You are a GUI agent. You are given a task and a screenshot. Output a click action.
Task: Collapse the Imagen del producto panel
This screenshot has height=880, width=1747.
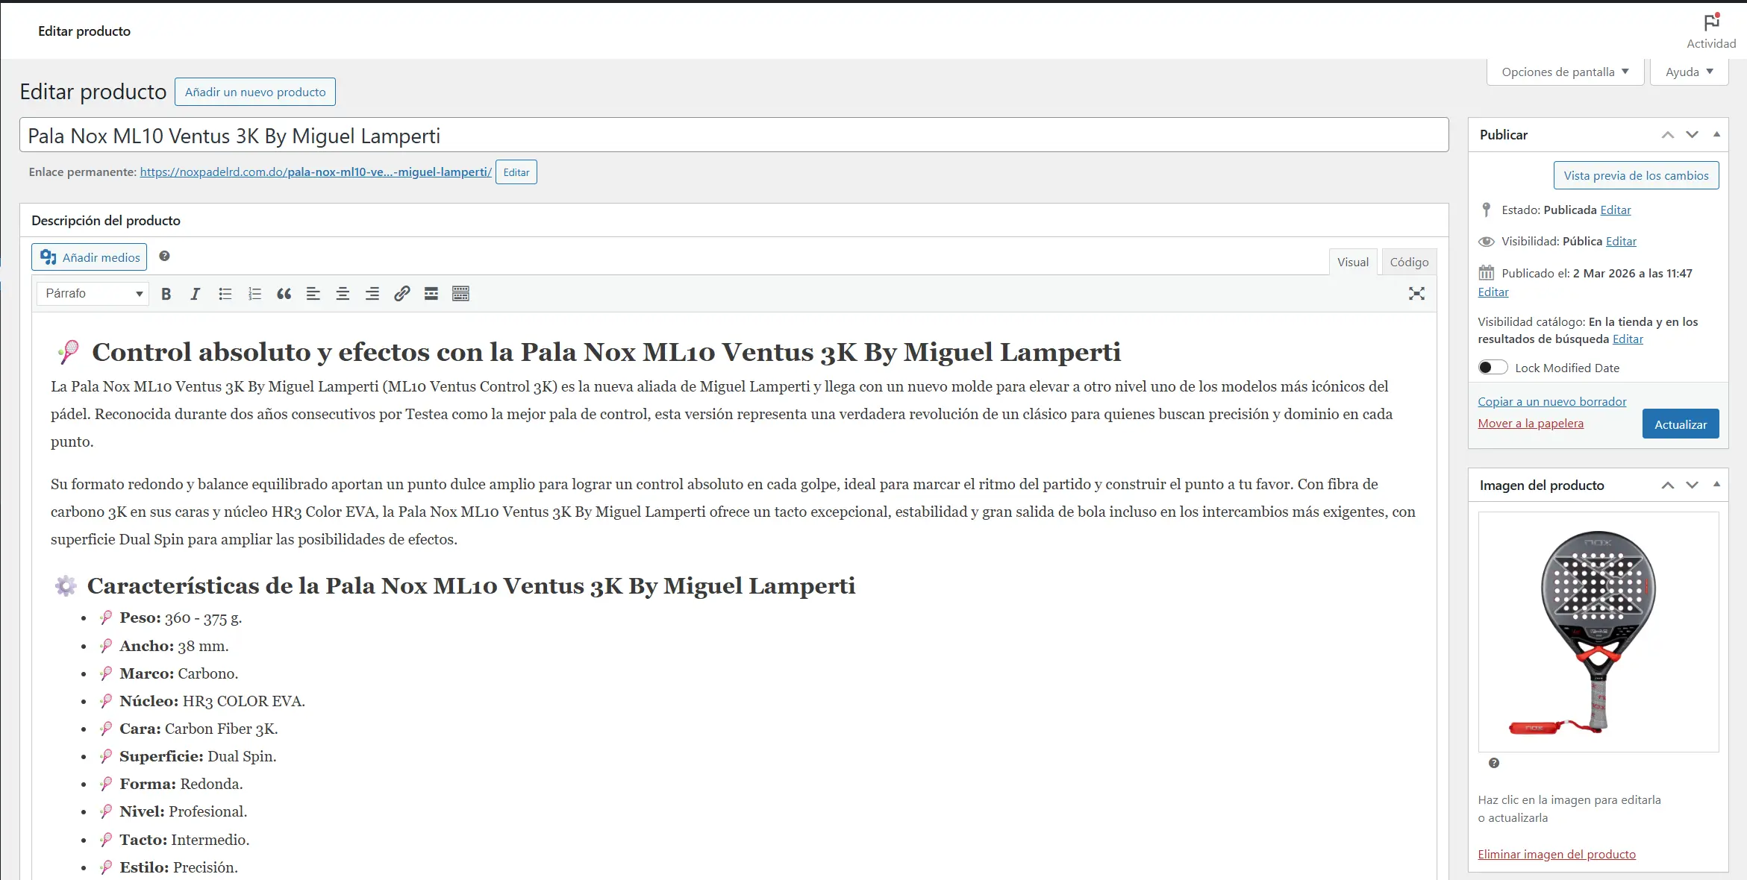pyautogui.click(x=1716, y=485)
